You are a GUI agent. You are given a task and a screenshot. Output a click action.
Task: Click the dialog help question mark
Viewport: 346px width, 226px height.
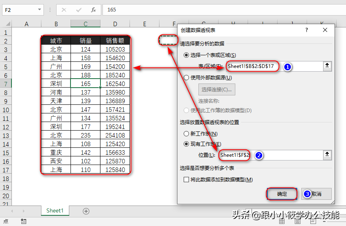[x=307, y=30]
